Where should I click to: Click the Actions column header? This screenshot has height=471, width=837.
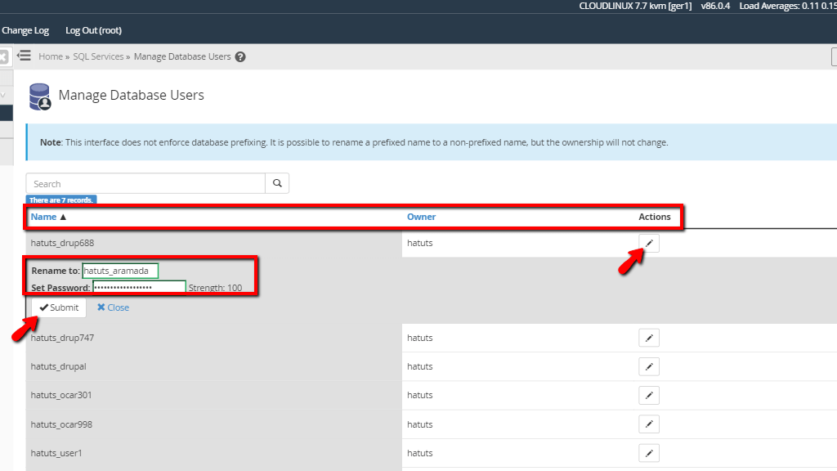pos(655,217)
